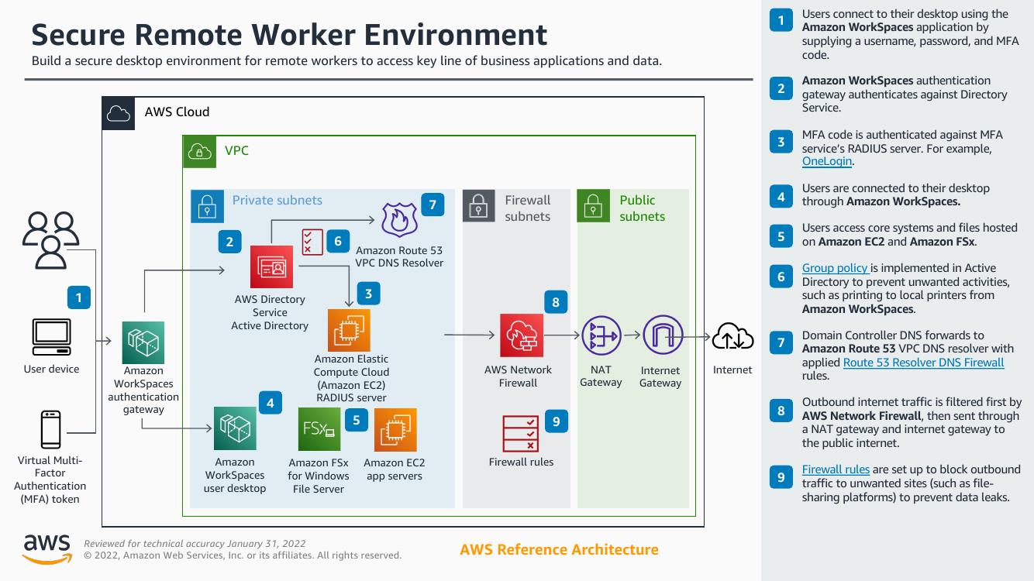Click the AWS logo at bottom left
Image resolution: width=1034 pixels, height=581 pixels.
coord(47,548)
